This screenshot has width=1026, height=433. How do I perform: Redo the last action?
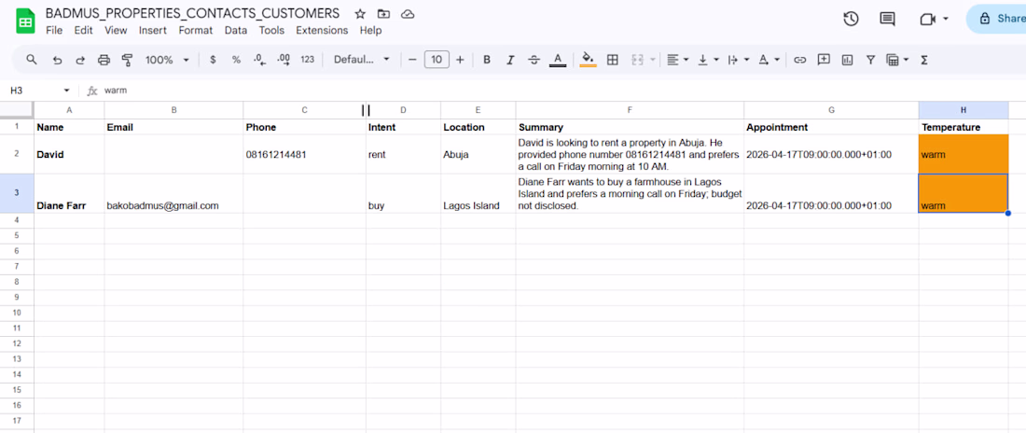(x=80, y=60)
